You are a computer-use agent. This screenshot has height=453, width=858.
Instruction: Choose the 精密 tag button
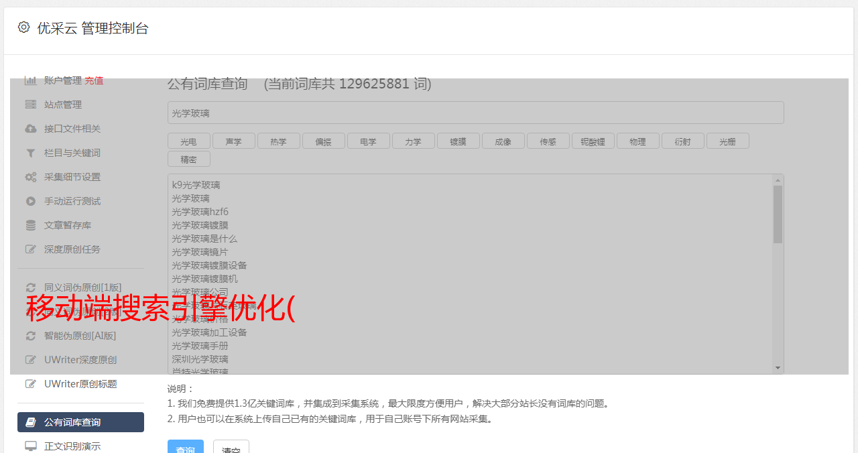coord(189,159)
